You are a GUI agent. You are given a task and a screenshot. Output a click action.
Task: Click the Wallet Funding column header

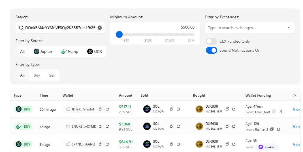point(258,95)
